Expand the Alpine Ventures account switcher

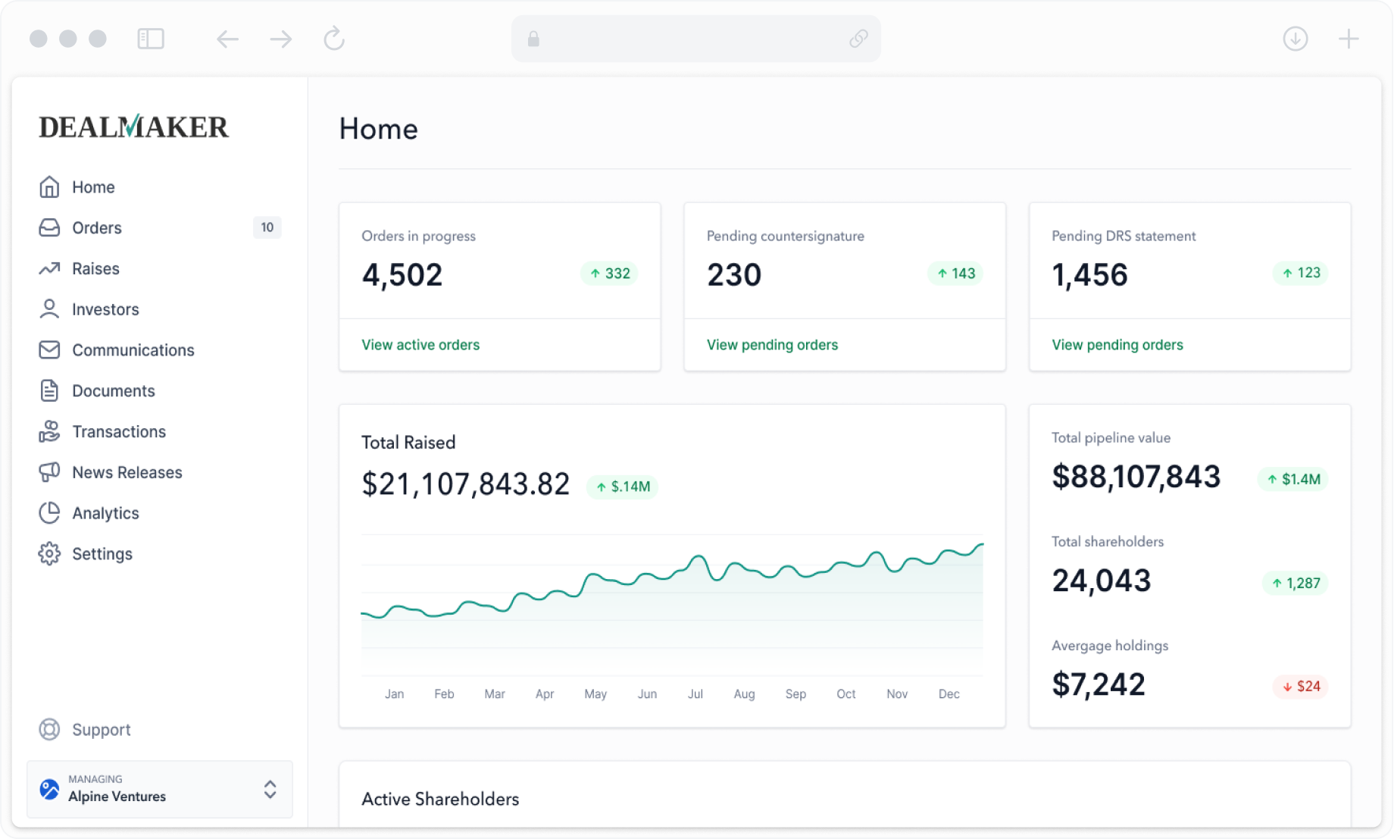click(x=270, y=789)
